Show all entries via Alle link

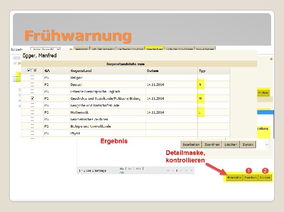point(122,173)
